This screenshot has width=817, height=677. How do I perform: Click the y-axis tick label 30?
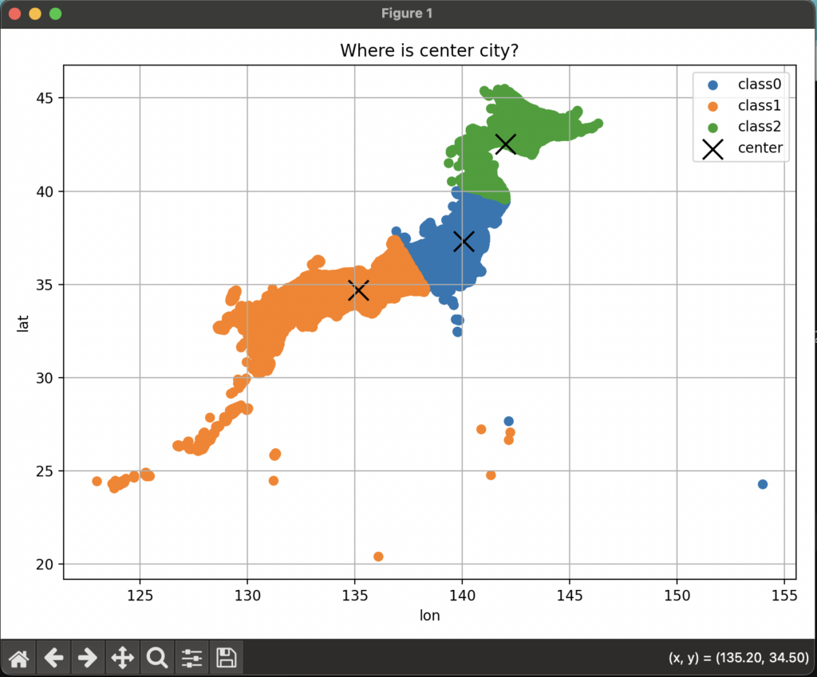(45, 378)
